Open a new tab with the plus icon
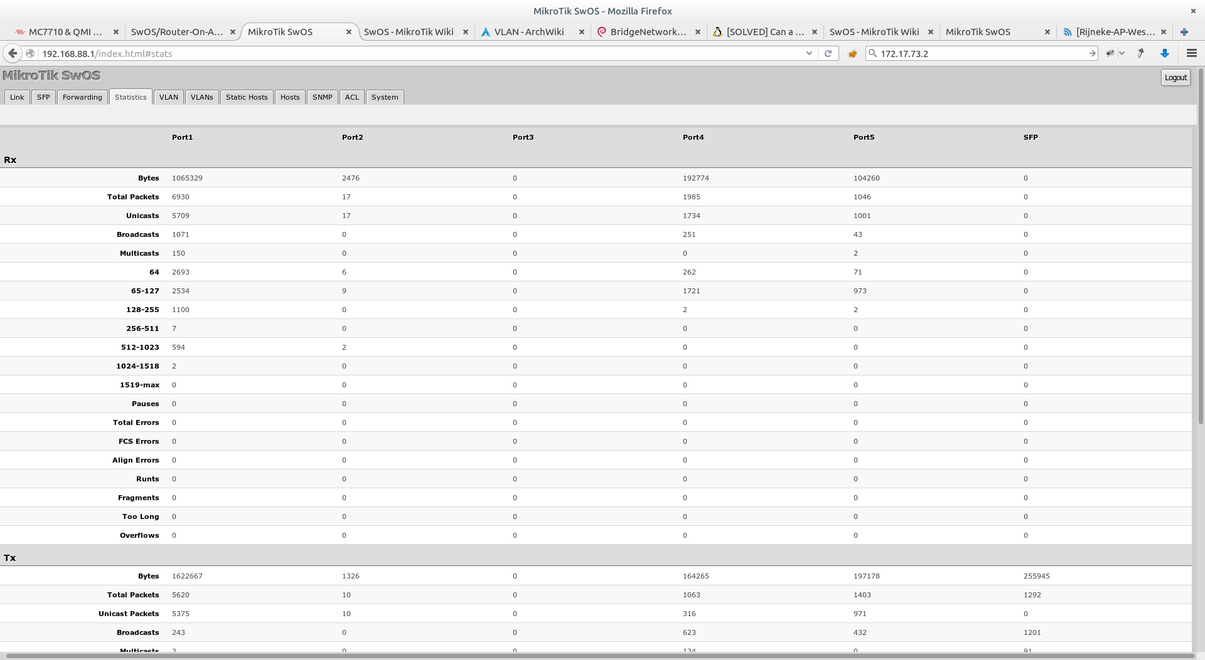The height and width of the screenshot is (660, 1205). click(x=1184, y=32)
